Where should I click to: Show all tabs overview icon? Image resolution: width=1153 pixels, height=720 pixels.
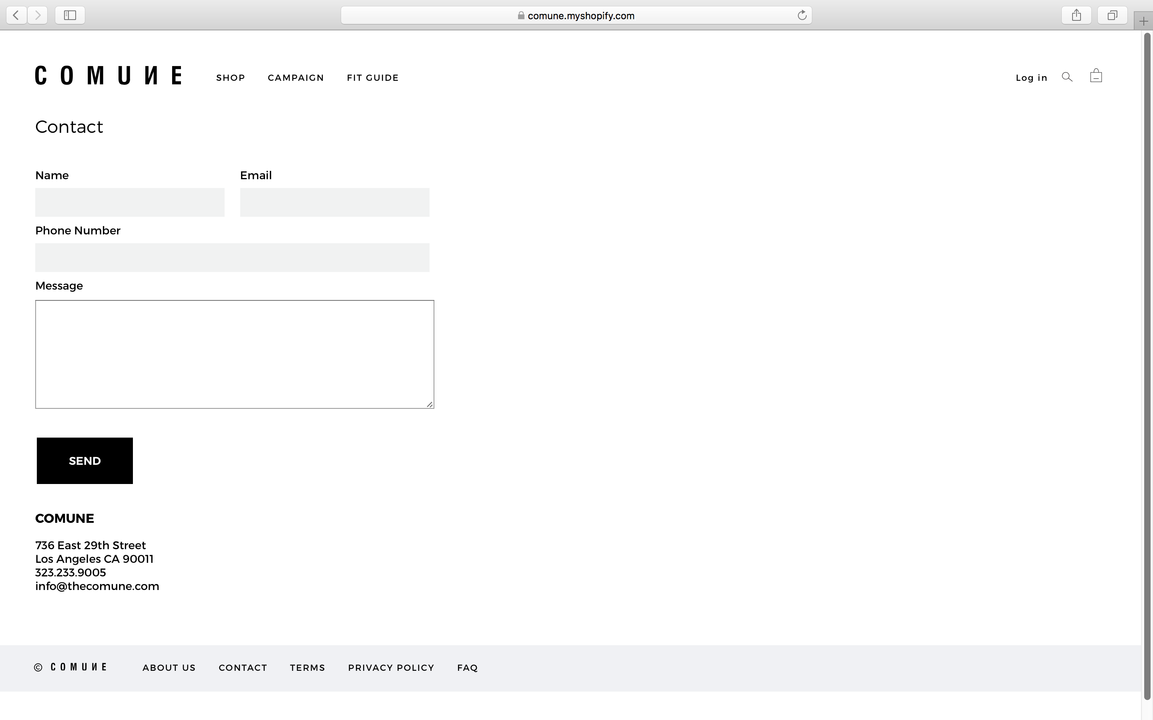coord(1112,15)
